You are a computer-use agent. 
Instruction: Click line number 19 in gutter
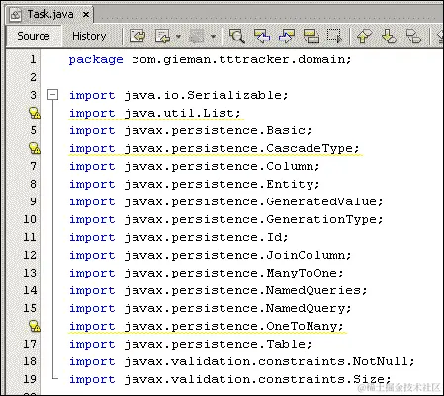click(x=30, y=379)
